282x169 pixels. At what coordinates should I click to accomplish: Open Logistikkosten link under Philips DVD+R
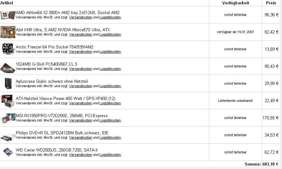coord(110,137)
